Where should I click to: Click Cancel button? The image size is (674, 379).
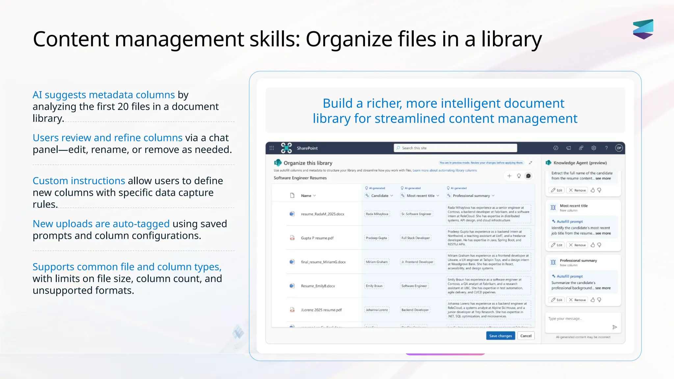click(x=526, y=336)
